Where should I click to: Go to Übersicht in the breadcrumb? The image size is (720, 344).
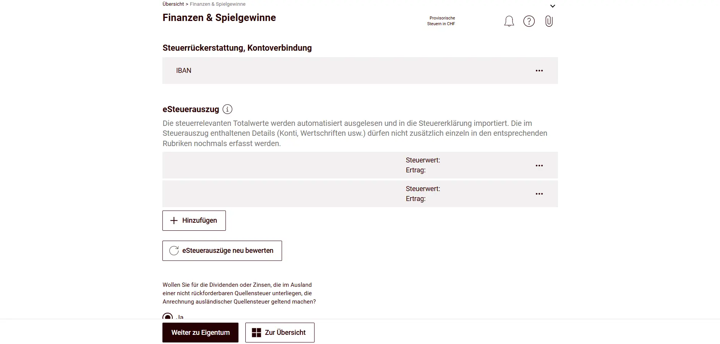click(173, 4)
